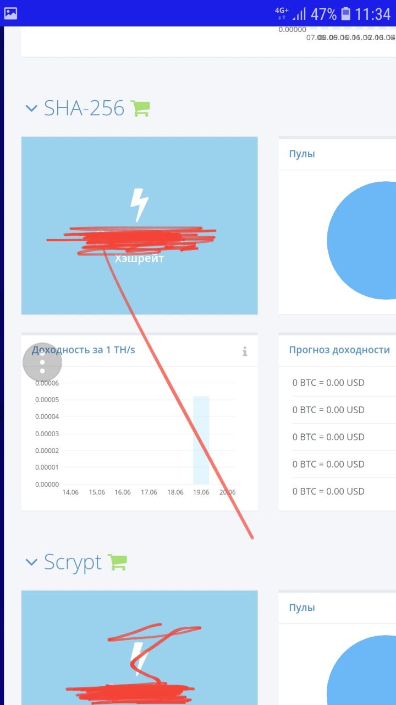The height and width of the screenshot is (705, 396).
Task: Collapse the SHA-256 section chevron
Action: [x=31, y=108]
